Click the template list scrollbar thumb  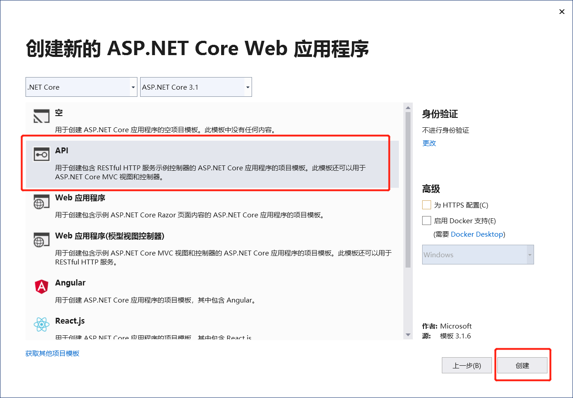(408, 190)
